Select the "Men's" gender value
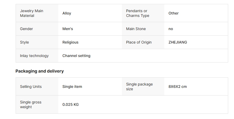234x119 pixels. pyautogui.click(x=68, y=29)
